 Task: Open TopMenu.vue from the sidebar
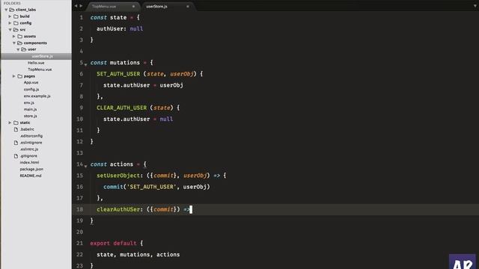click(40, 69)
